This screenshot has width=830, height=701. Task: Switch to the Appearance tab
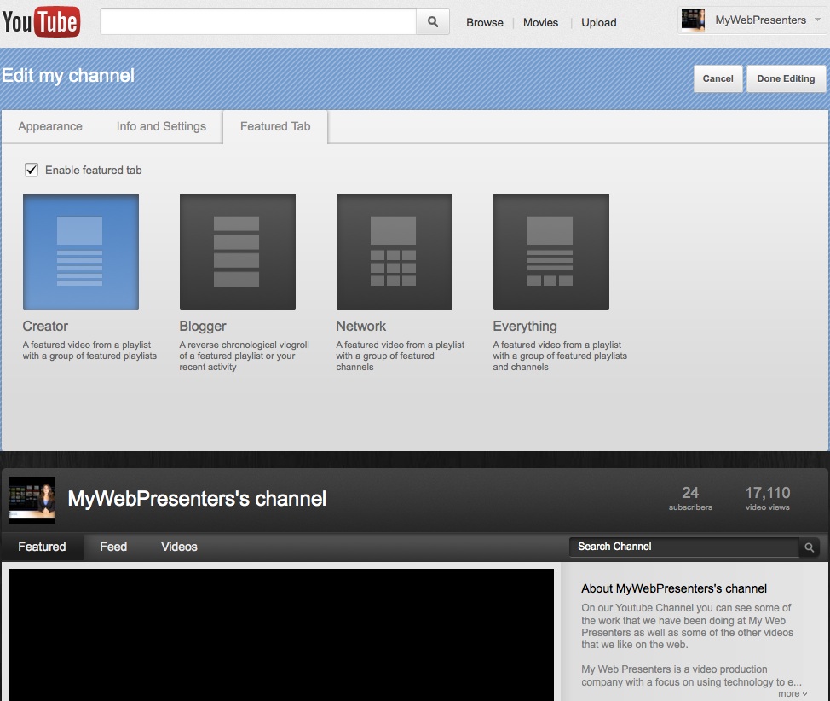50,126
